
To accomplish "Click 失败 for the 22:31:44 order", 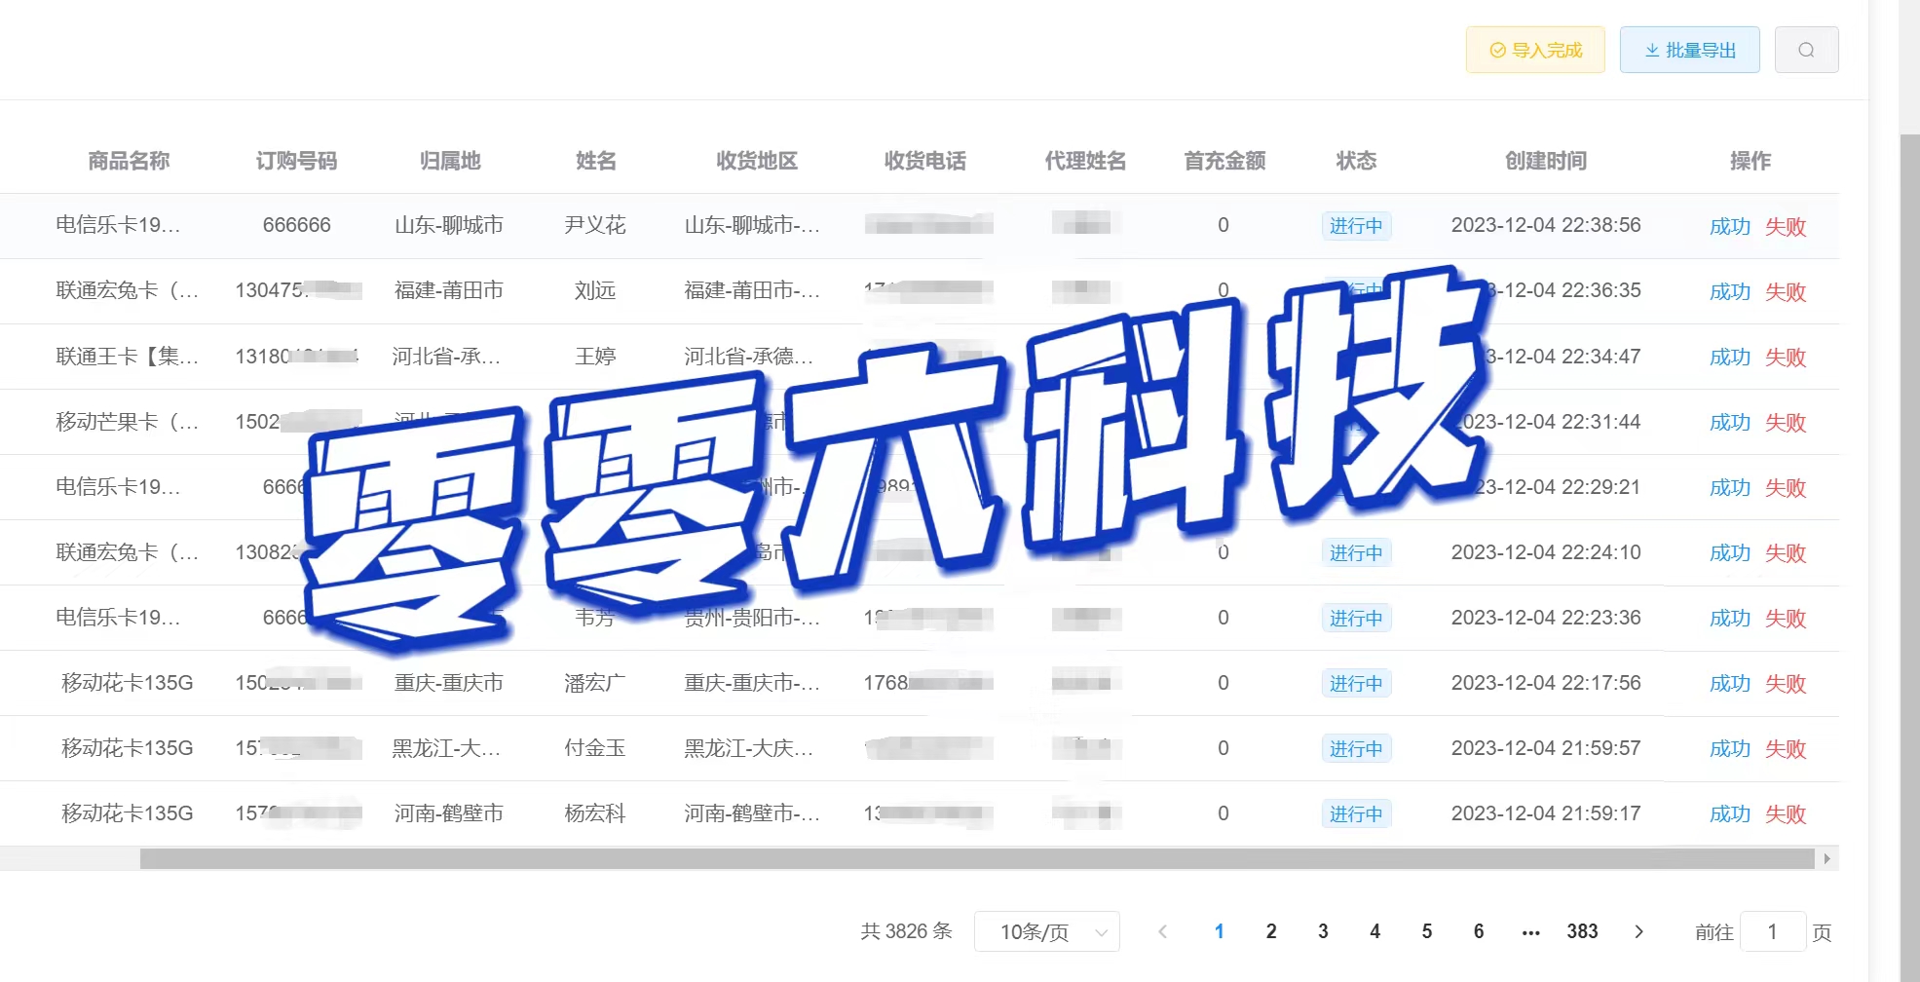I will pyautogui.click(x=1786, y=422).
